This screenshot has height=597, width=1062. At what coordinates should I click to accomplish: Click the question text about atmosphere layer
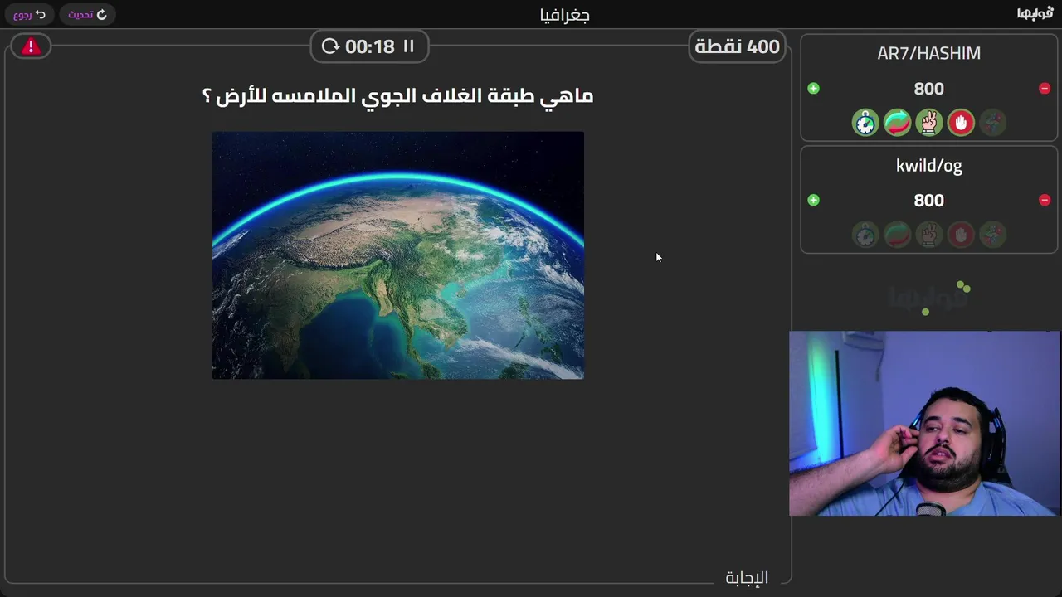click(x=398, y=96)
